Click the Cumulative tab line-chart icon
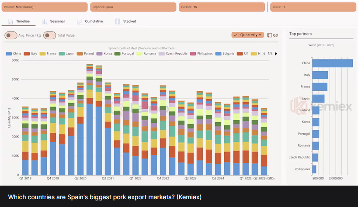The width and height of the screenshot is (358, 207). coord(80,21)
